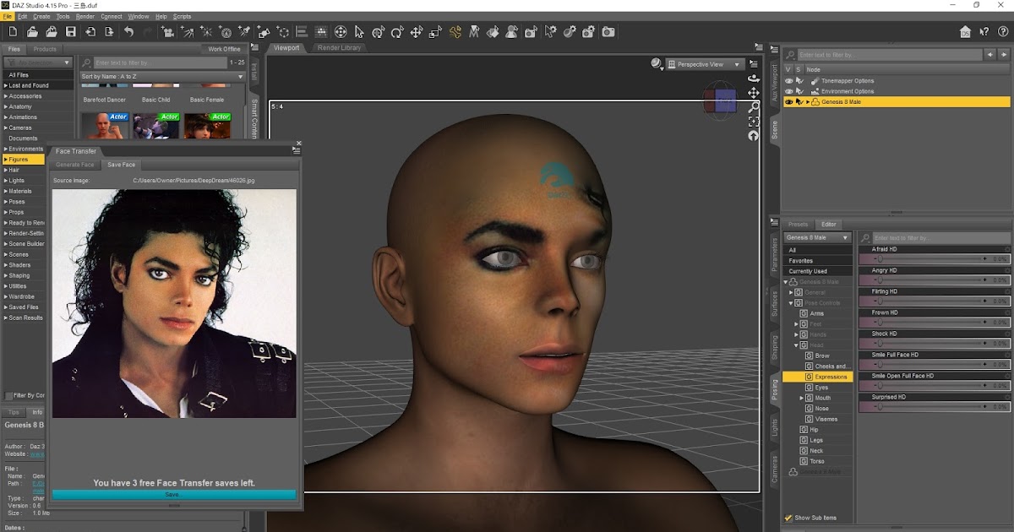1014x532 pixels.
Task: Open the Scene pane options menu icon
Action: [773, 48]
